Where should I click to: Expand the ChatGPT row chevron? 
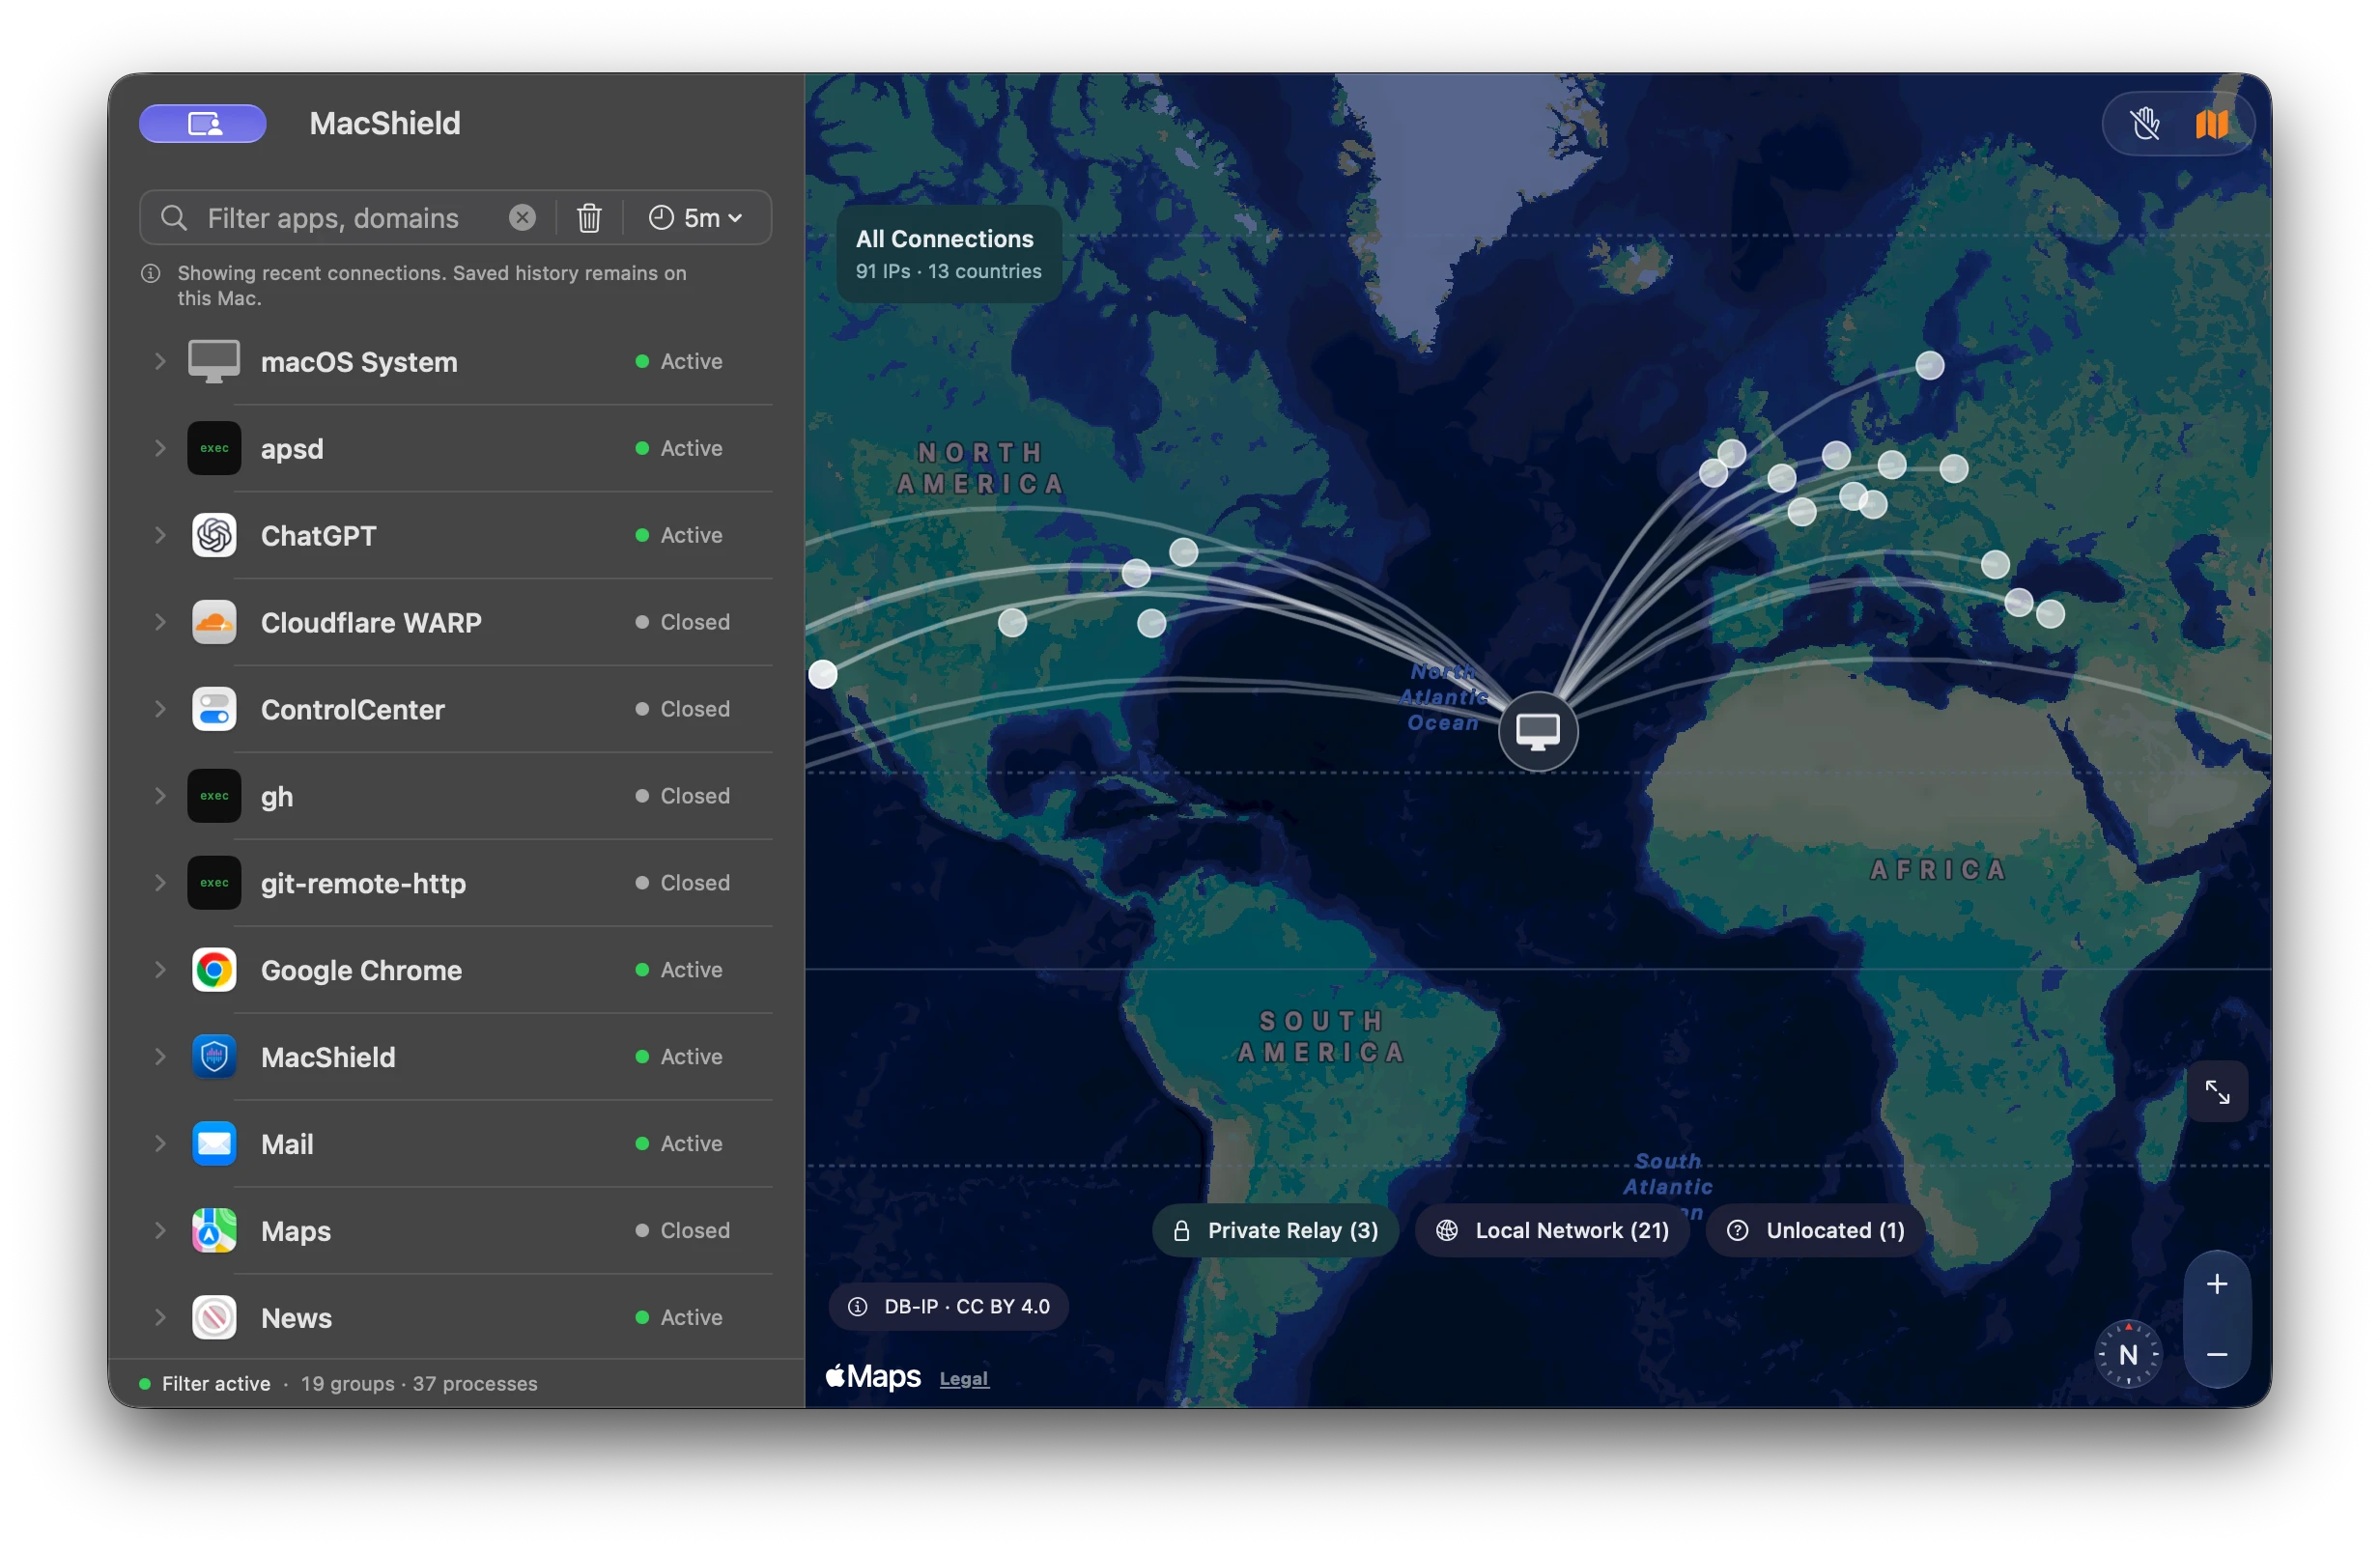[x=159, y=535]
